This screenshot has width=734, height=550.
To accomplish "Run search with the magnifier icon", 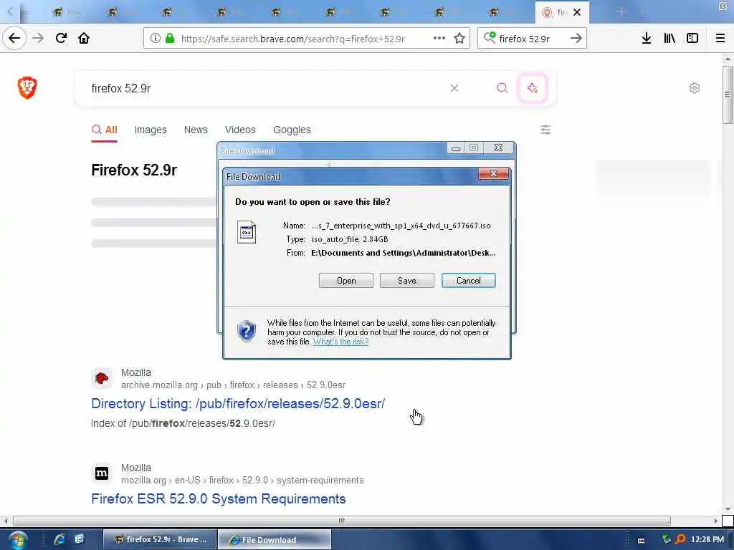I will [x=502, y=88].
